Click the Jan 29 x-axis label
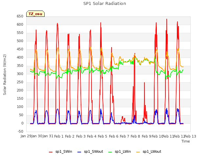The image size is (210, 158). (x=26, y=136)
